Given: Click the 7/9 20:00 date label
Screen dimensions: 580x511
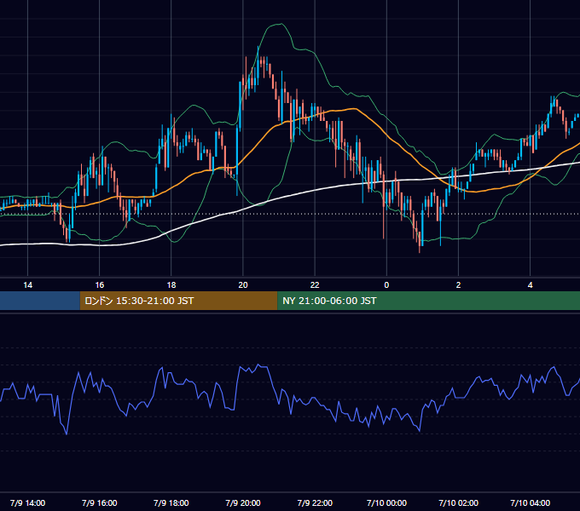Looking at the screenshot, I should tap(243, 502).
